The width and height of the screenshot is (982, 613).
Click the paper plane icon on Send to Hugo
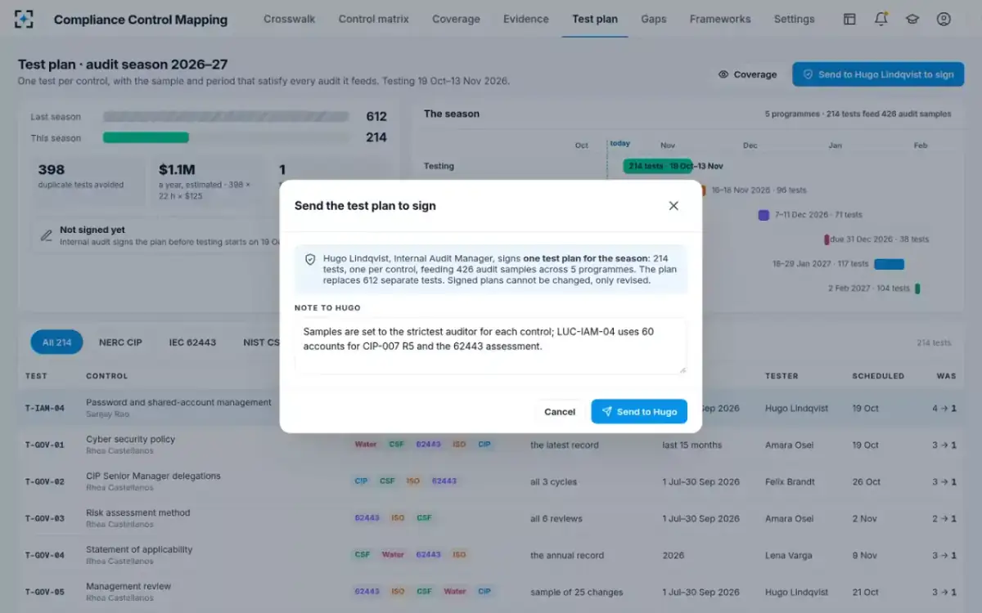(606, 412)
